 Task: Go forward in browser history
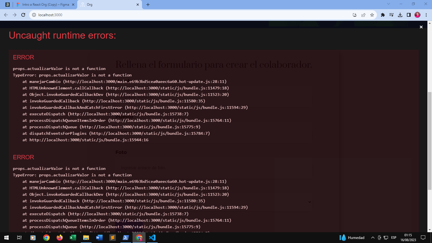[x=15, y=15]
